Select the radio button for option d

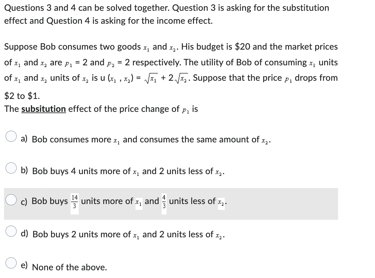click(11, 232)
